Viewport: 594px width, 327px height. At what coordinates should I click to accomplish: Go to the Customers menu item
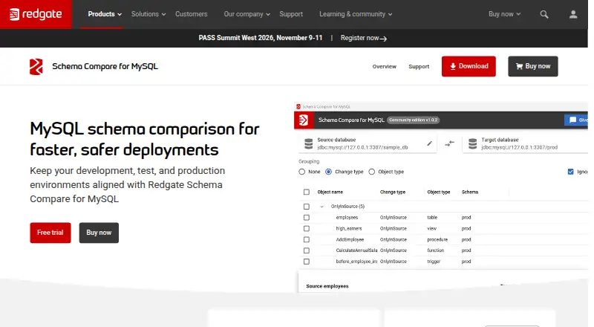point(191,14)
